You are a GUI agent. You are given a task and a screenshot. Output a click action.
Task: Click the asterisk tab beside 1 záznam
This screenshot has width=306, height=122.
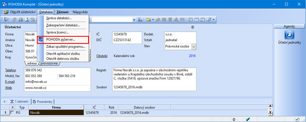coord(5,101)
